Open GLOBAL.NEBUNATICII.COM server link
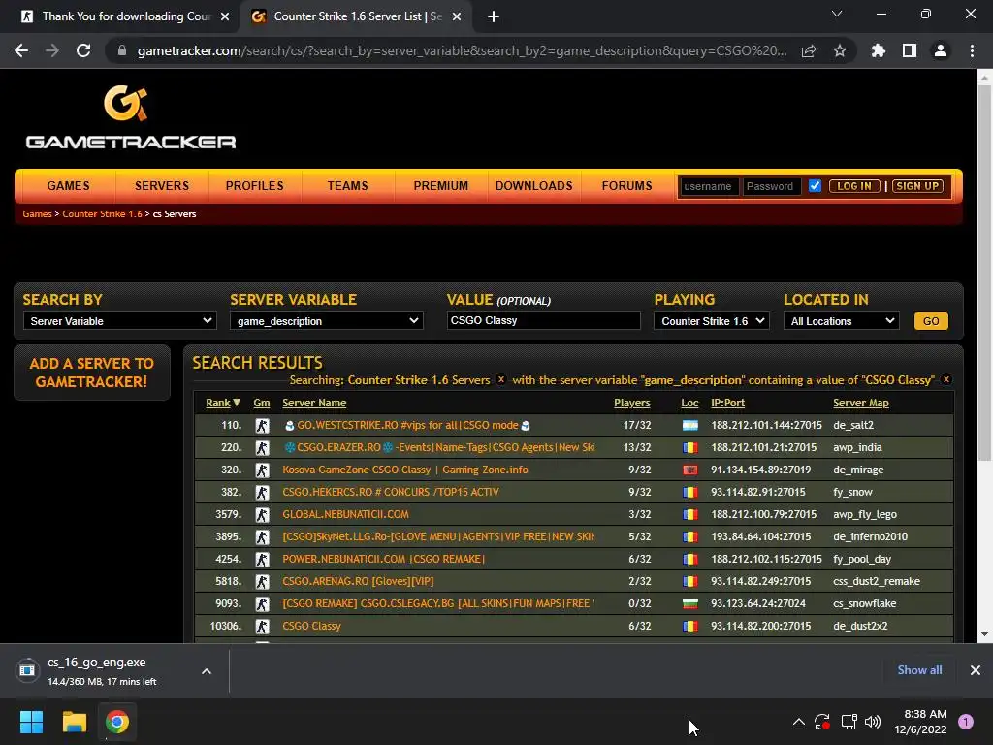993x745 pixels. pos(346,514)
